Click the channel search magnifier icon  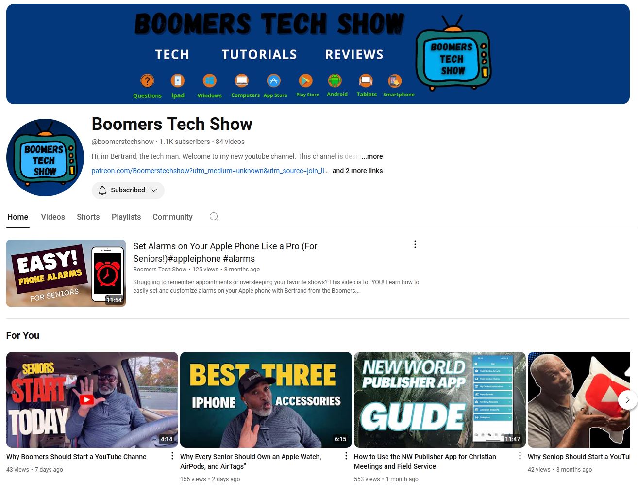(x=214, y=217)
